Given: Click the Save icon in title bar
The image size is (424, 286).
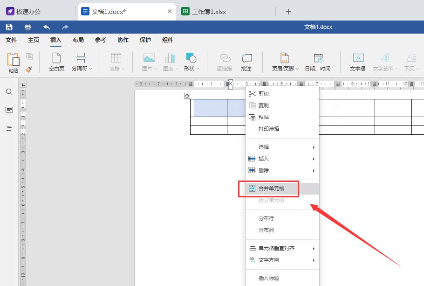Looking at the screenshot, I should click(9, 27).
